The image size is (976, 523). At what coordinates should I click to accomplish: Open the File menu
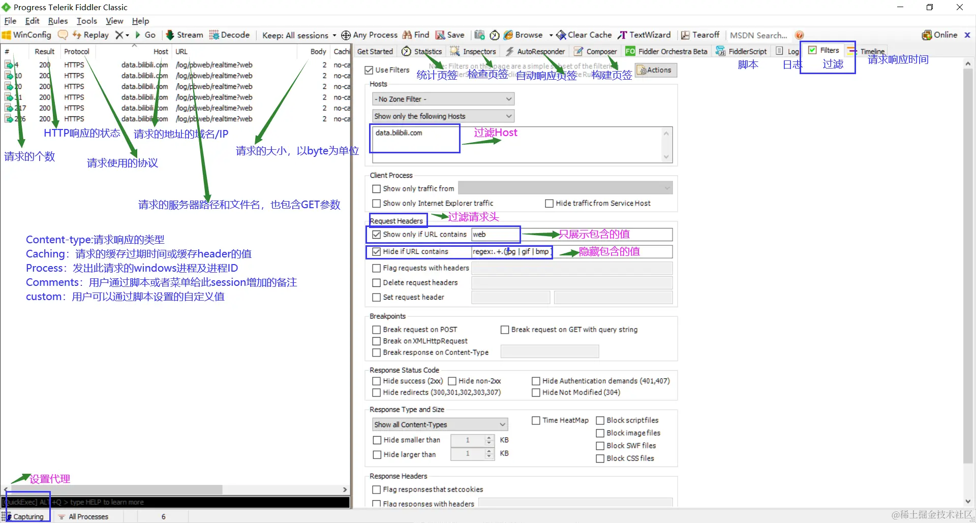pyautogui.click(x=10, y=21)
